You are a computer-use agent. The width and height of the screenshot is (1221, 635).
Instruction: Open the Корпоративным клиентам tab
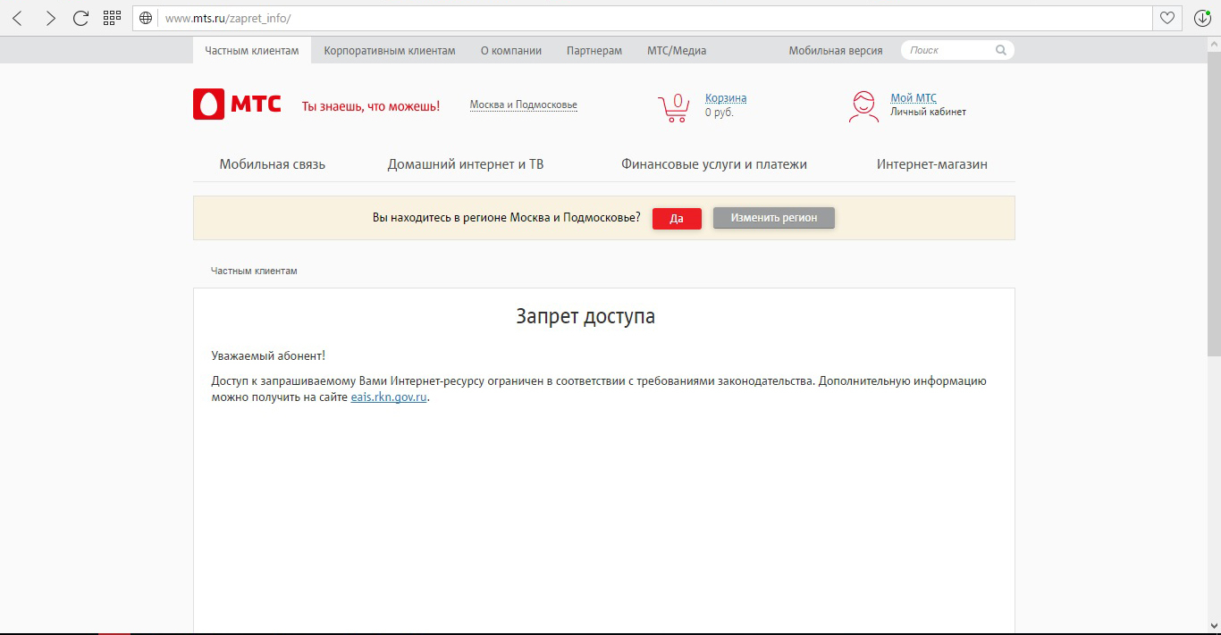click(390, 51)
